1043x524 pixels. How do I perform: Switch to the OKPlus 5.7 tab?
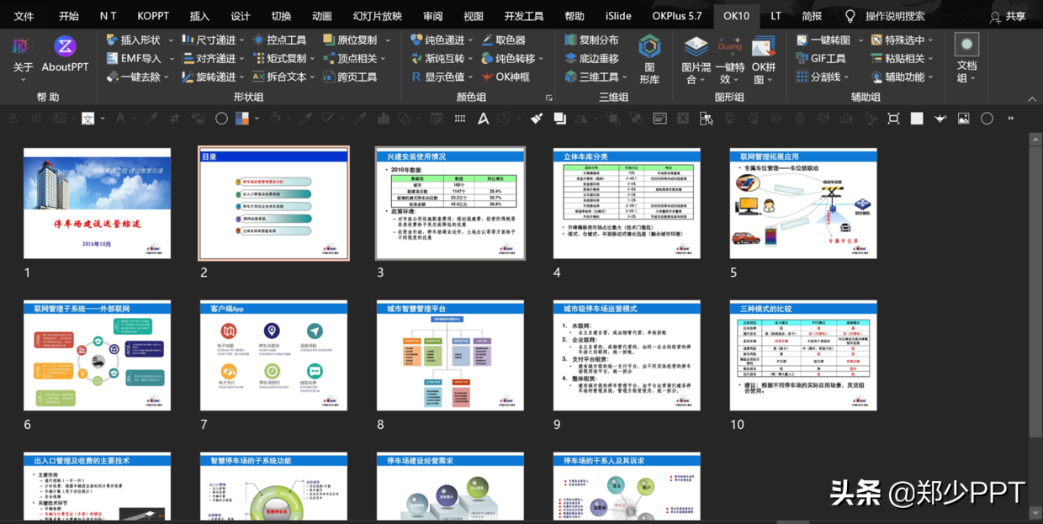tap(676, 16)
